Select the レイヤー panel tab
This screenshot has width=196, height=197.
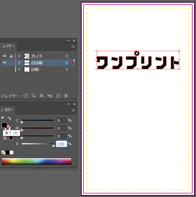[x=9, y=46]
